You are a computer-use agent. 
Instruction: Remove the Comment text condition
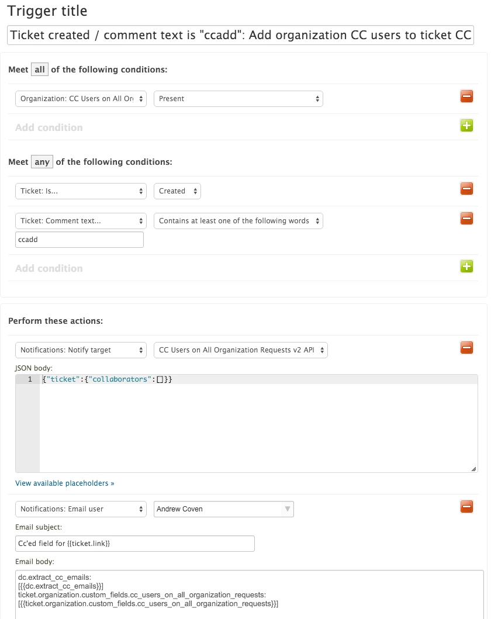(x=466, y=218)
